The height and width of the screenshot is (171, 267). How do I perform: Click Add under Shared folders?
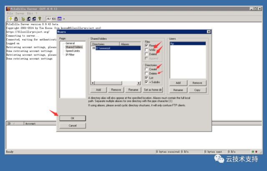[98, 89]
